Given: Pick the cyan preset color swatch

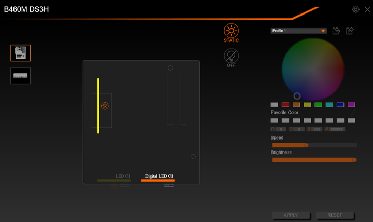Looking at the screenshot, I should click(329, 105).
